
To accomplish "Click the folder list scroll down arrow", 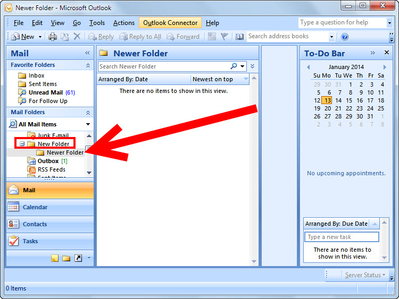I will click(x=89, y=173).
